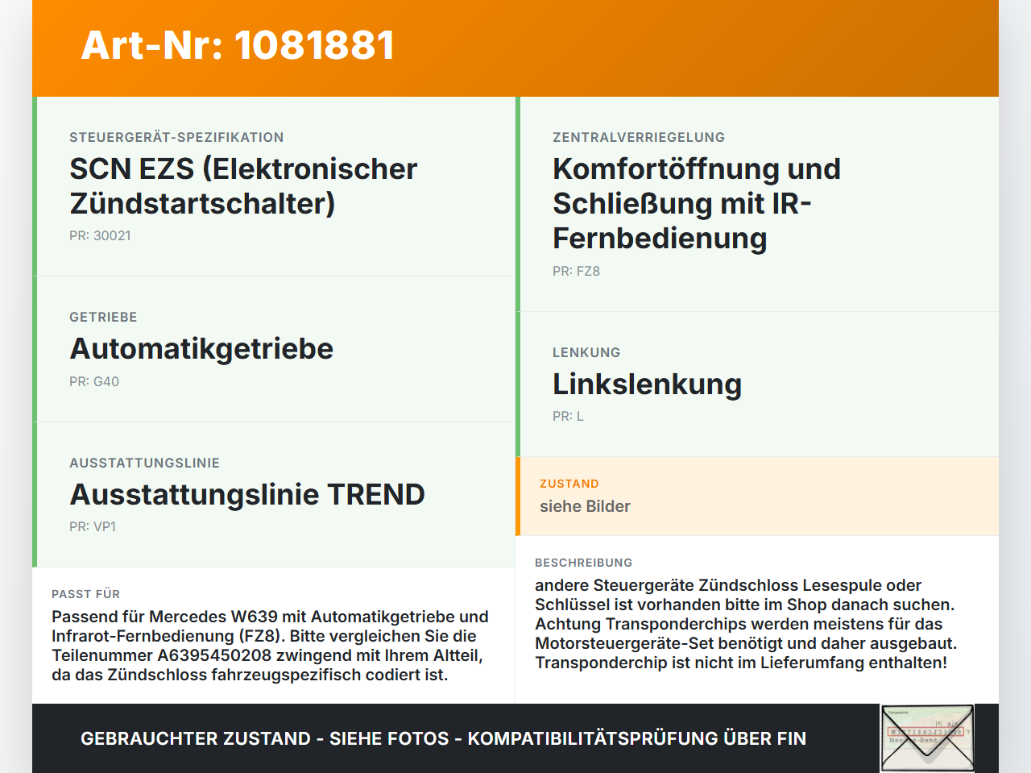This screenshot has height=773, width=1031.
Task: Click the Transponderchip description paragraph
Action: (746, 624)
